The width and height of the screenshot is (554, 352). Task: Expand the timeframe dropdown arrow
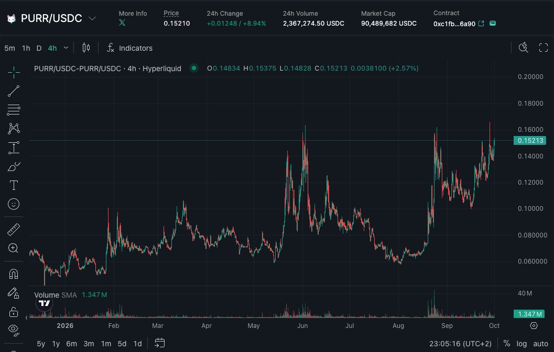pos(66,48)
